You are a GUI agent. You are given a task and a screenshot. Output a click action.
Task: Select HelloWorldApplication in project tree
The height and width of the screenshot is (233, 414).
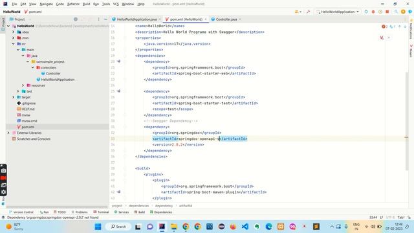56,80
